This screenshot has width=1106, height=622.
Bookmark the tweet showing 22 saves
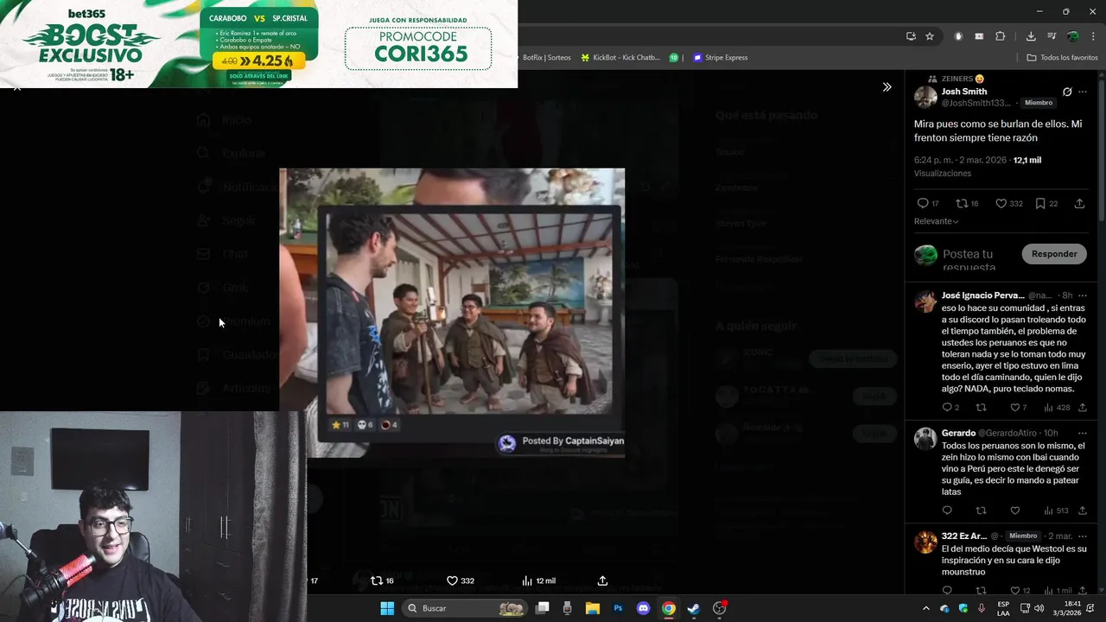pyautogui.click(x=1046, y=204)
